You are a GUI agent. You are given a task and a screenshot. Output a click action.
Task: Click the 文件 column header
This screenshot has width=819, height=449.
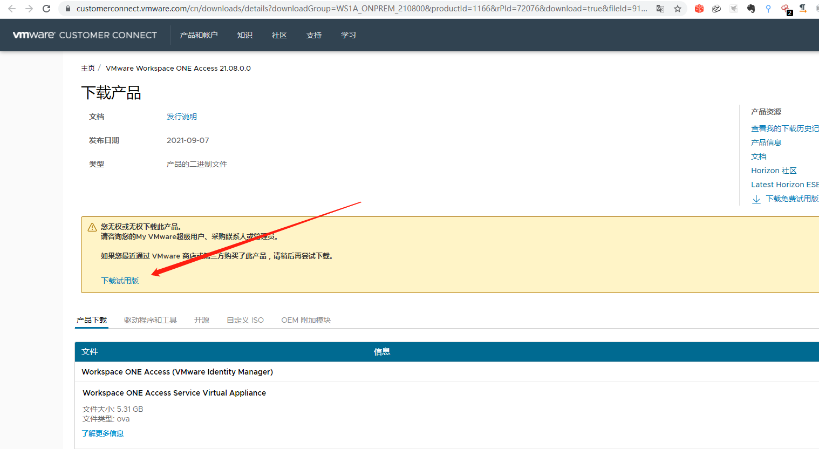(90, 352)
